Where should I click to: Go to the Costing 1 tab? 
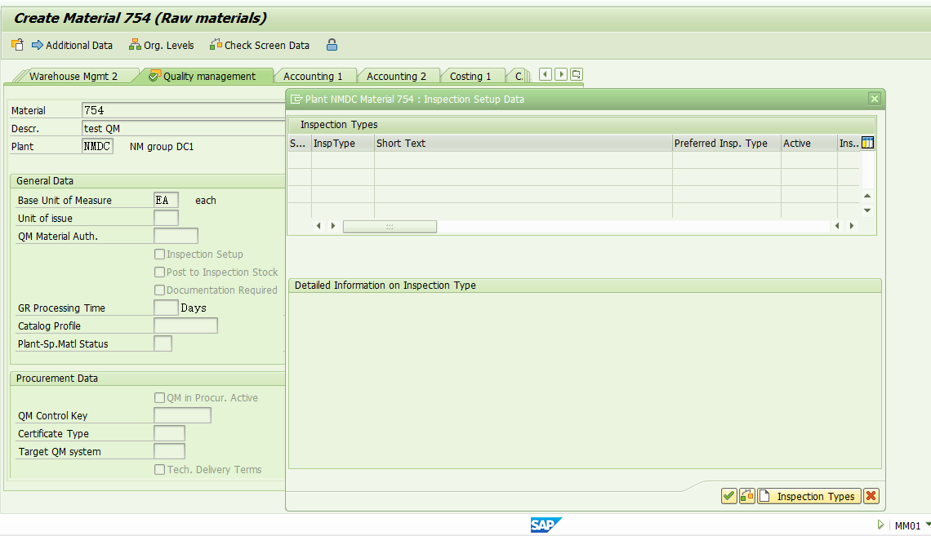pos(470,77)
